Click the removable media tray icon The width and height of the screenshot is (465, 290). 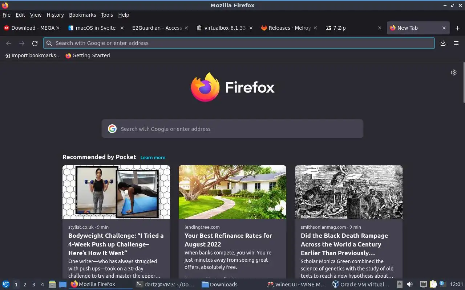coord(400,284)
